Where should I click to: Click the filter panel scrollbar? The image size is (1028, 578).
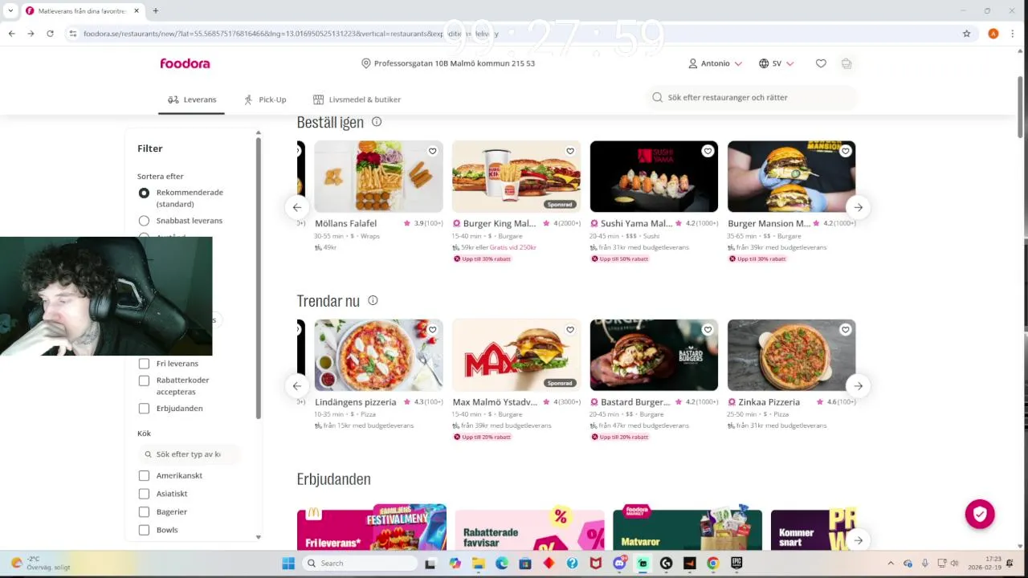coord(258,277)
